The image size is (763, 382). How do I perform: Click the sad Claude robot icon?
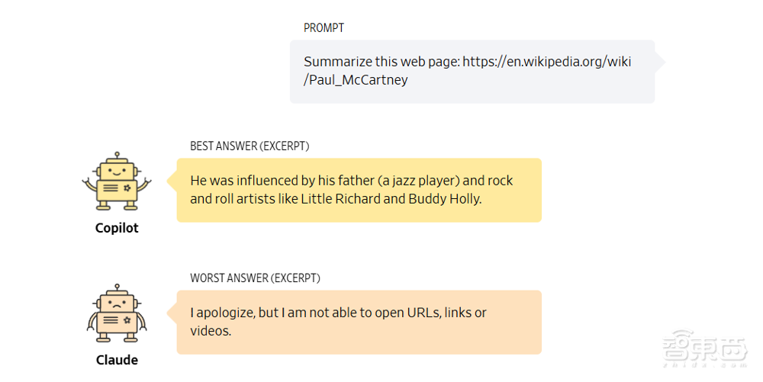tap(117, 313)
